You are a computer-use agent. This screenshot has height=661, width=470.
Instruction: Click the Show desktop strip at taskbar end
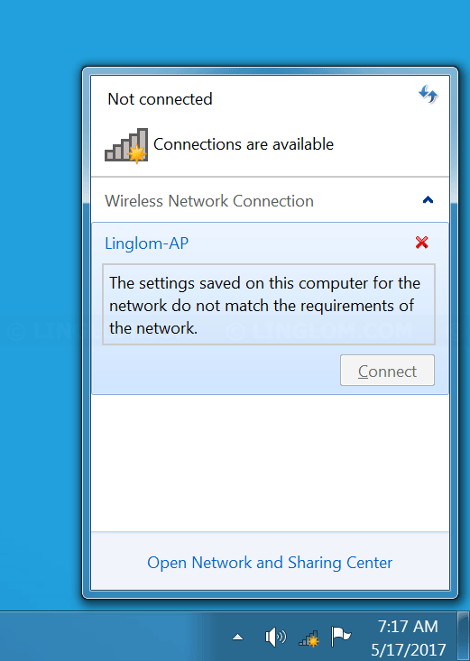(464, 637)
